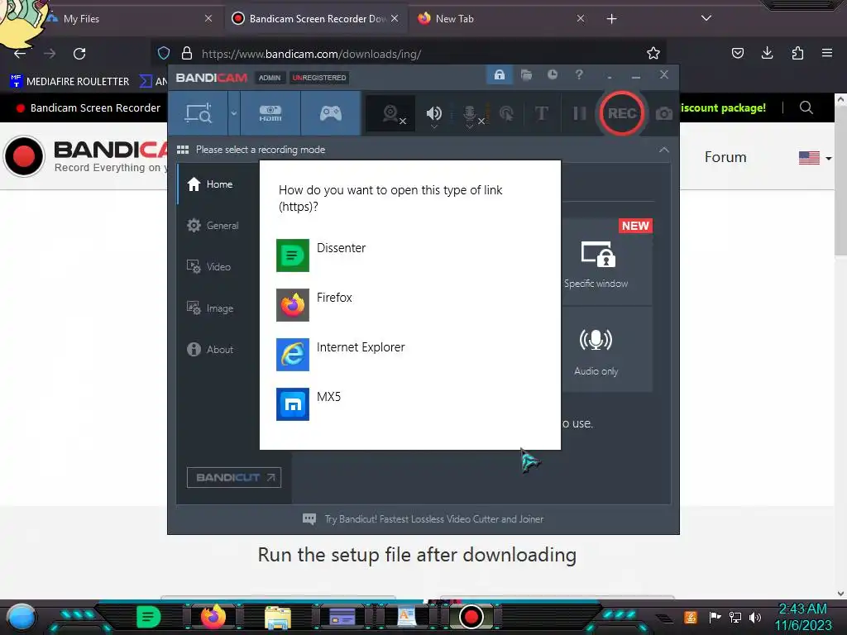
Task: Click the pause recording button
Action: tap(579, 113)
